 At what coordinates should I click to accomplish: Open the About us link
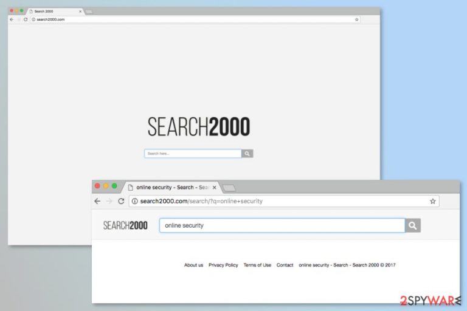point(193,265)
